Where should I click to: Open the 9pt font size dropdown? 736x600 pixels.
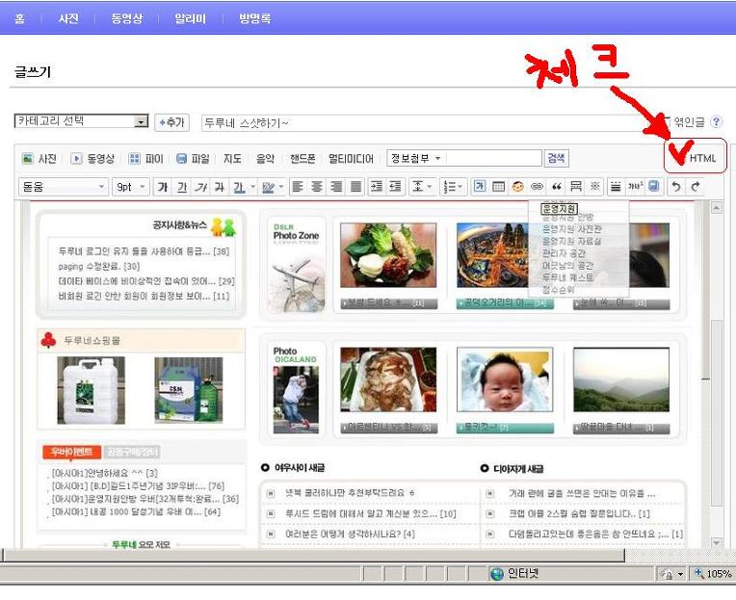[x=131, y=187]
